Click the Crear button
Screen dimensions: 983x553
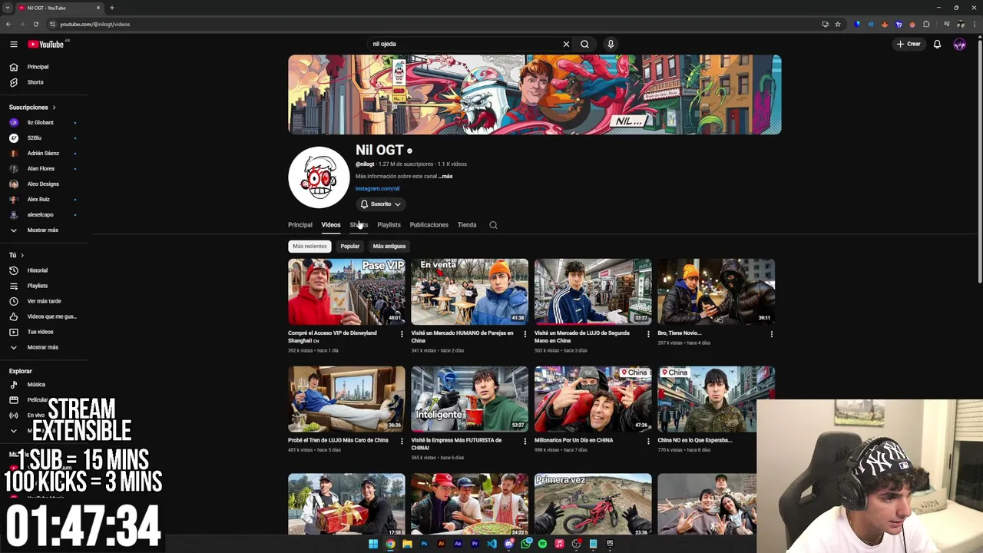click(x=909, y=45)
